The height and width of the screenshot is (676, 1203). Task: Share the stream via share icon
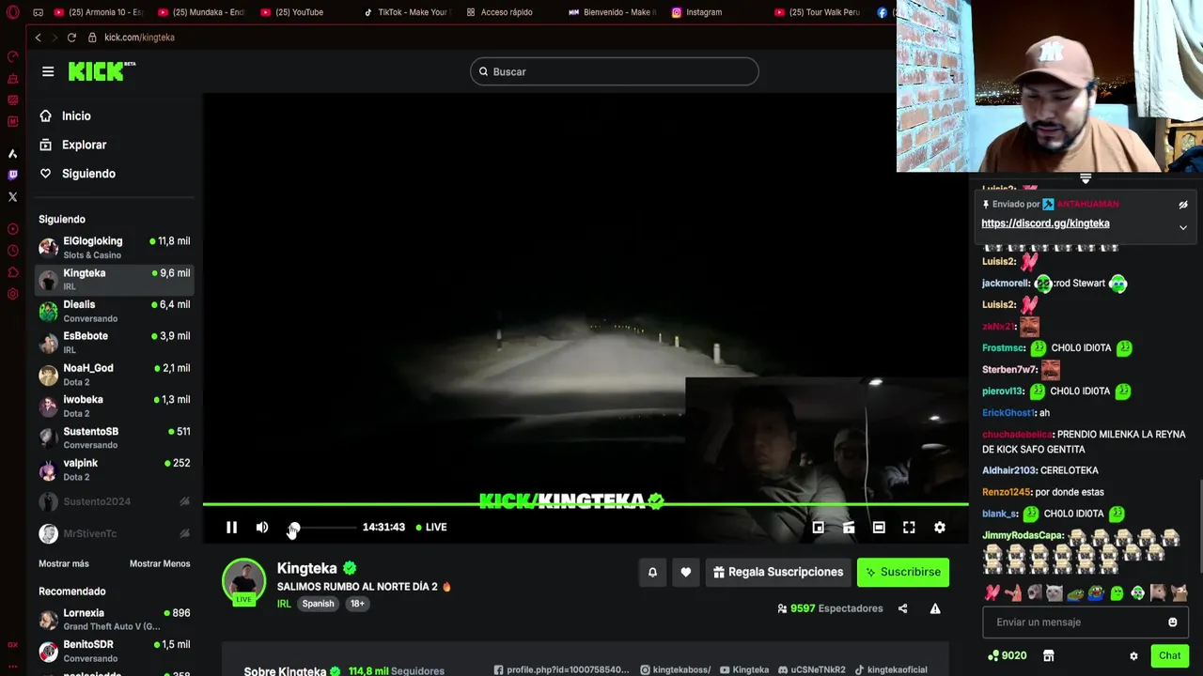pyautogui.click(x=903, y=608)
